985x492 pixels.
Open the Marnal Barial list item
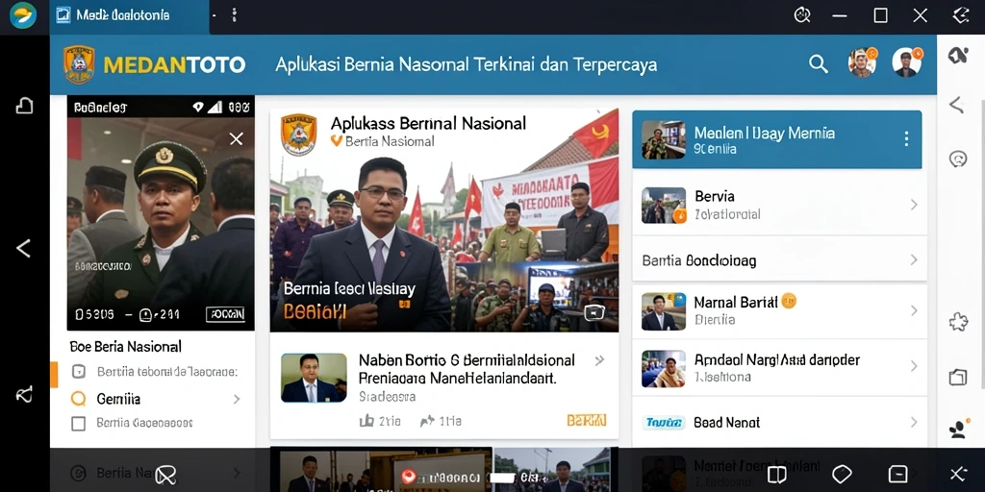(779, 310)
